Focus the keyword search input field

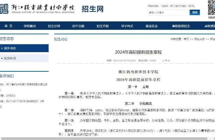click(x=168, y=13)
